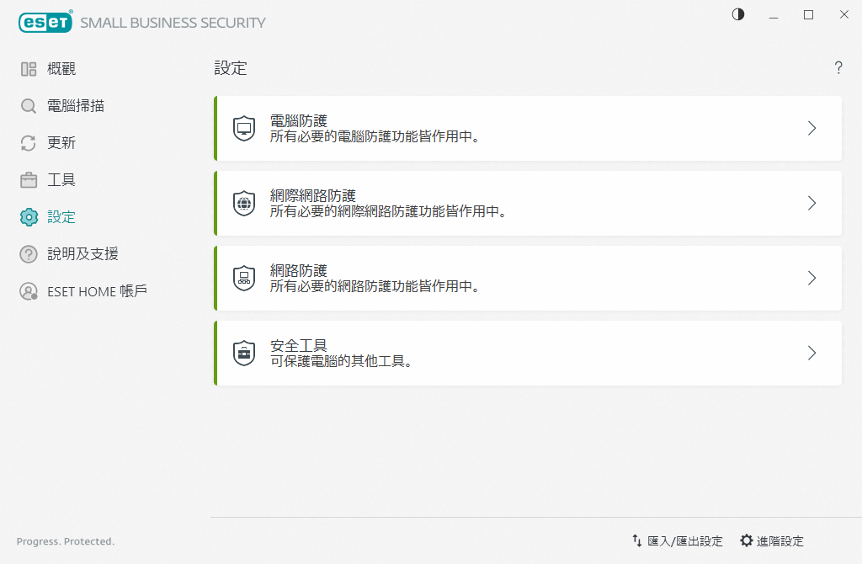Toggle the dark/light contrast mode button
Image resolution: width=862 pixels, height=564 pixels.
[738, 15]
